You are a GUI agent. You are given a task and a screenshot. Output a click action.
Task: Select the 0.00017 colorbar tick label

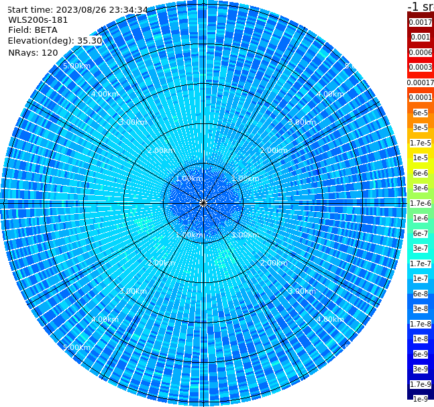click(x=421, y=82)
